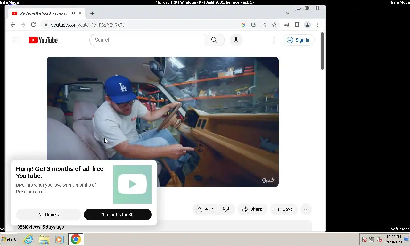Image resolution: width=410 pixels, height=246 pixels.
Task: Go forward in Chrome
Action: [23, 25]
